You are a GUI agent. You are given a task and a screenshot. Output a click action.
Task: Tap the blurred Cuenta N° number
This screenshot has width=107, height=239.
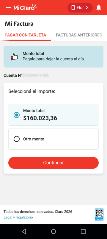click(x=35, y=75)
